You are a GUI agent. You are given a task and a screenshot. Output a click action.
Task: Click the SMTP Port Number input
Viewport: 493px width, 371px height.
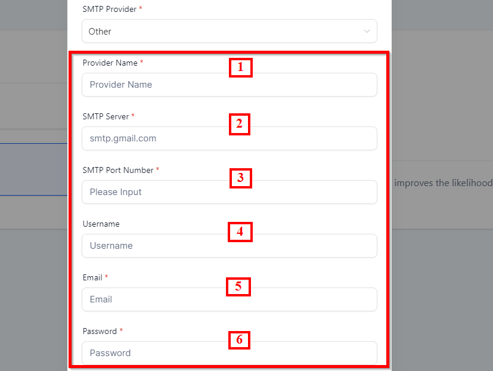229,192
